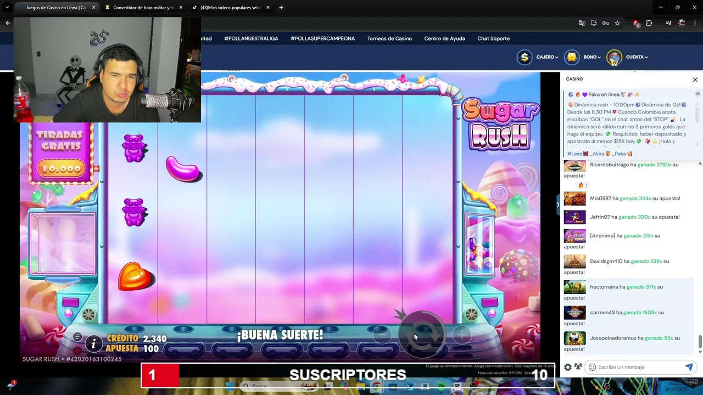Open the slot hamburger menu button
Viewport: 703px width, 395px height.
pyautogui.click(x=77, y=336)
